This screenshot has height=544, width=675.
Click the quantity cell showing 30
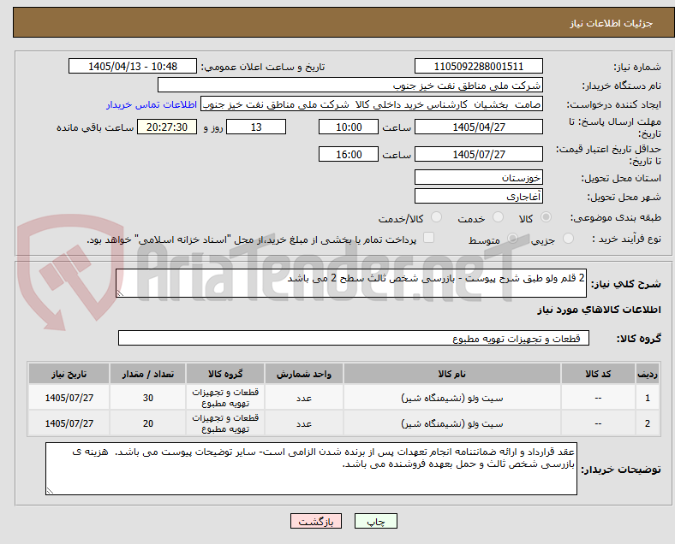147,398
